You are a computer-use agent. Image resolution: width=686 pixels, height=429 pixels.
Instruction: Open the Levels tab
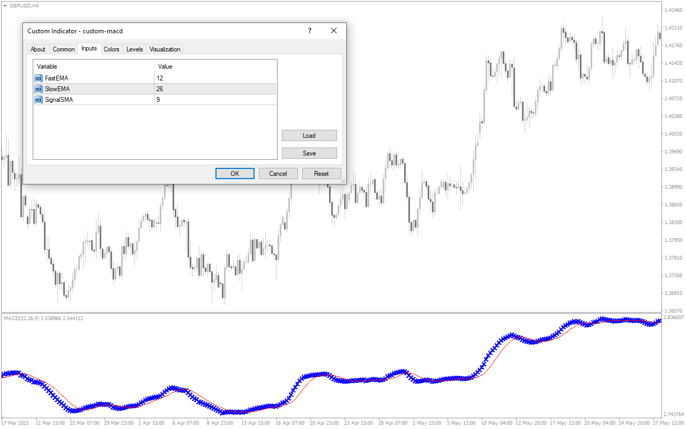(x=135, y=49)
